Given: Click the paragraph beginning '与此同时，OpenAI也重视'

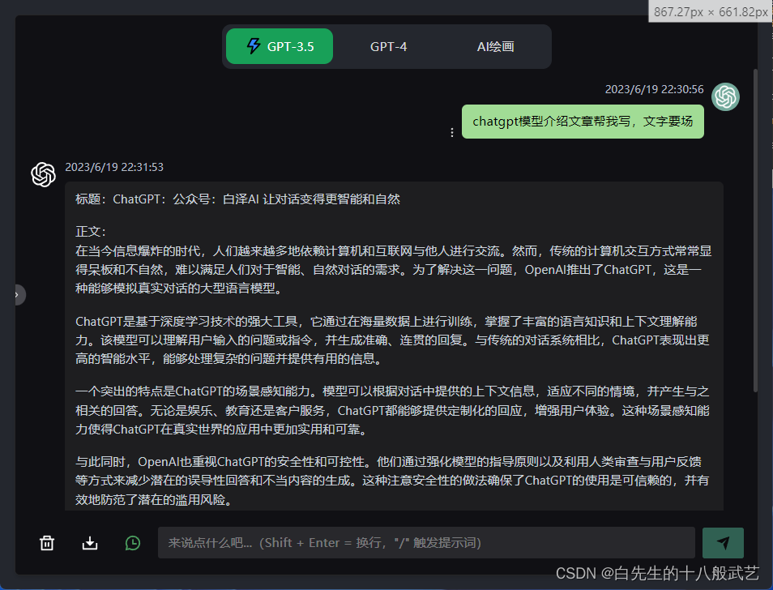Looking at the screenshot, I should tap(392, 481).
